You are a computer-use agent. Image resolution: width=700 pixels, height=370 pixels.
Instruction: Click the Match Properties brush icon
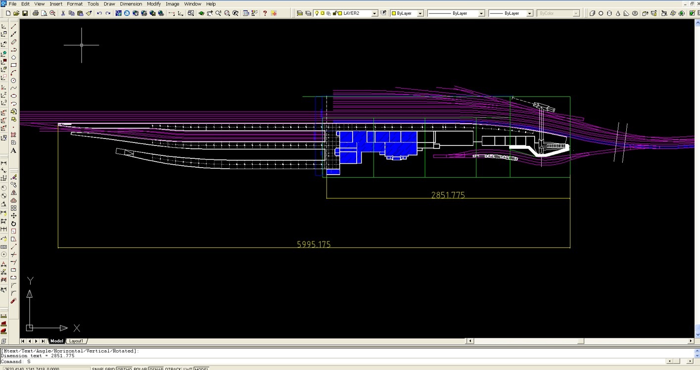(89, 13)
